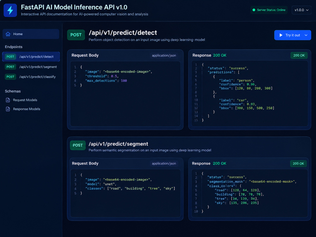
Task: Click application/json tag in detect request body
Action: 164,55
